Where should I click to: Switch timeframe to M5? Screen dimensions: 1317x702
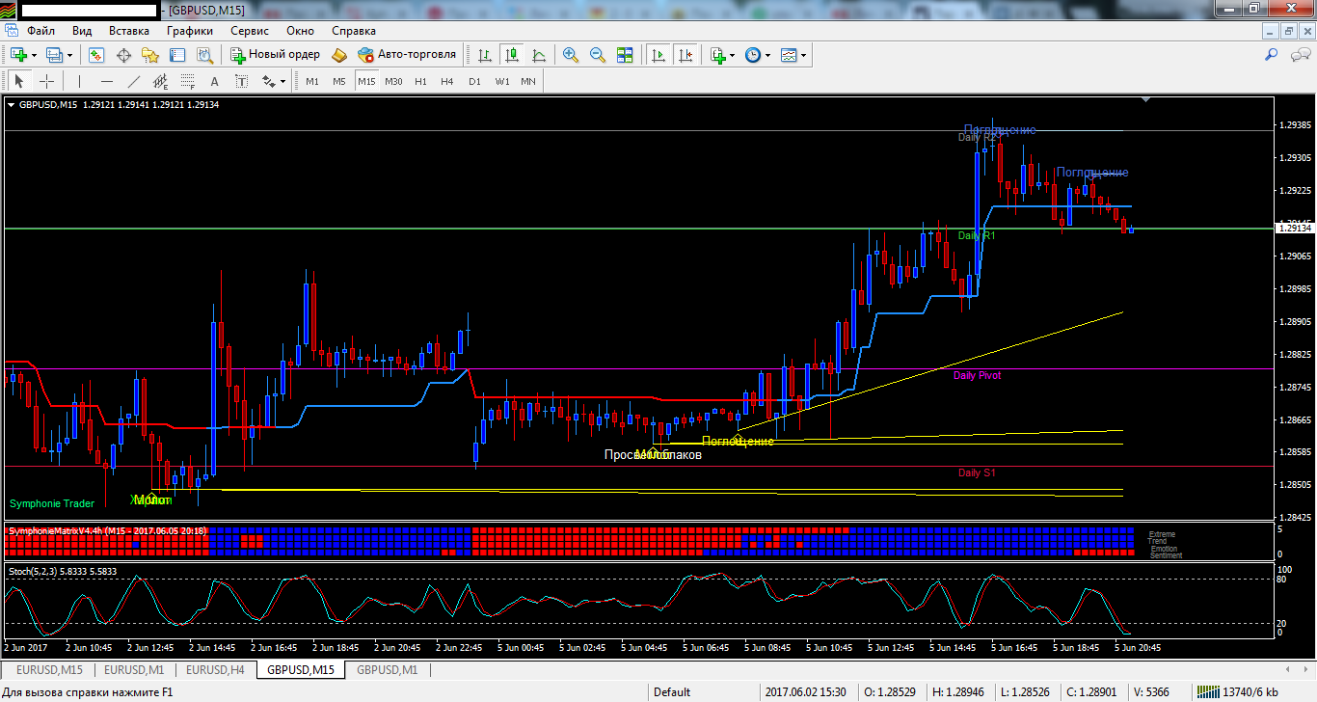click(x=339, y=81)
